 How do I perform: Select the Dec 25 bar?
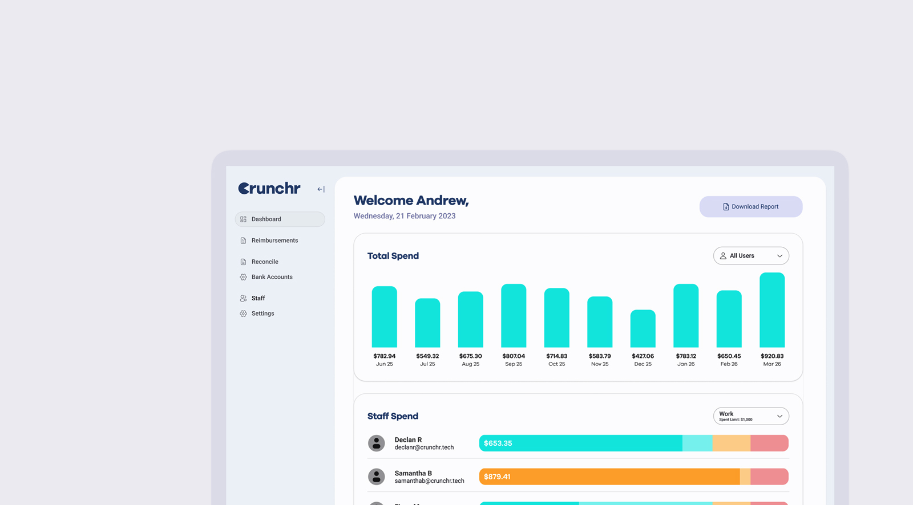coord(643,329)
